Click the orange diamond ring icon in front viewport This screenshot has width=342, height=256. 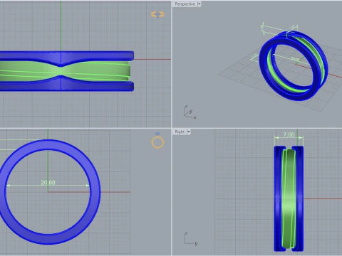pos(157,141)
